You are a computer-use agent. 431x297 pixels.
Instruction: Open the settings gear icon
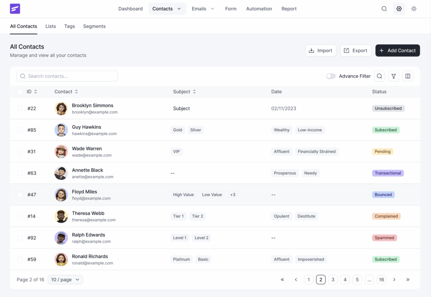click(399, 8)
